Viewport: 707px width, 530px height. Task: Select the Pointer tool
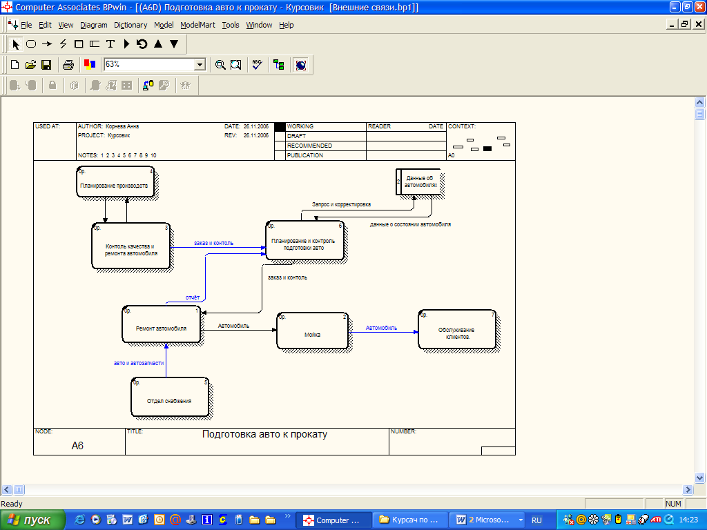(15, 44)
